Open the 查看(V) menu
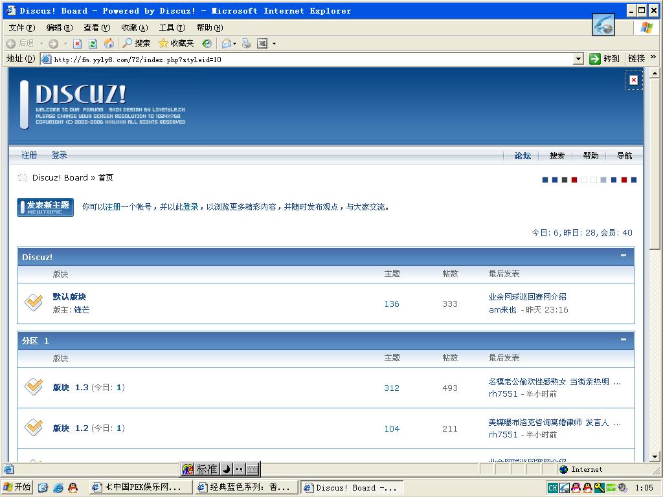Image resolution: width=663 pixels, height=497 pixels. (x=97, y=28)
